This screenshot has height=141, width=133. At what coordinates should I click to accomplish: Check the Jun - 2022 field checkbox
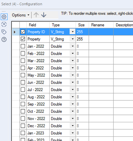coord(23,82)
